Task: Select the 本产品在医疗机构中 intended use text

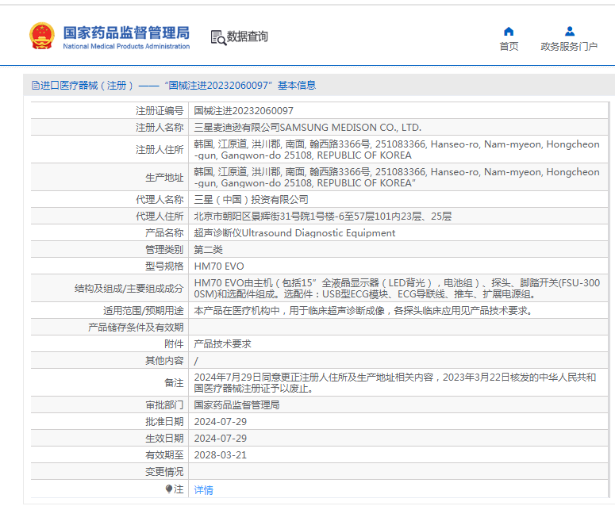Action: 363,311
